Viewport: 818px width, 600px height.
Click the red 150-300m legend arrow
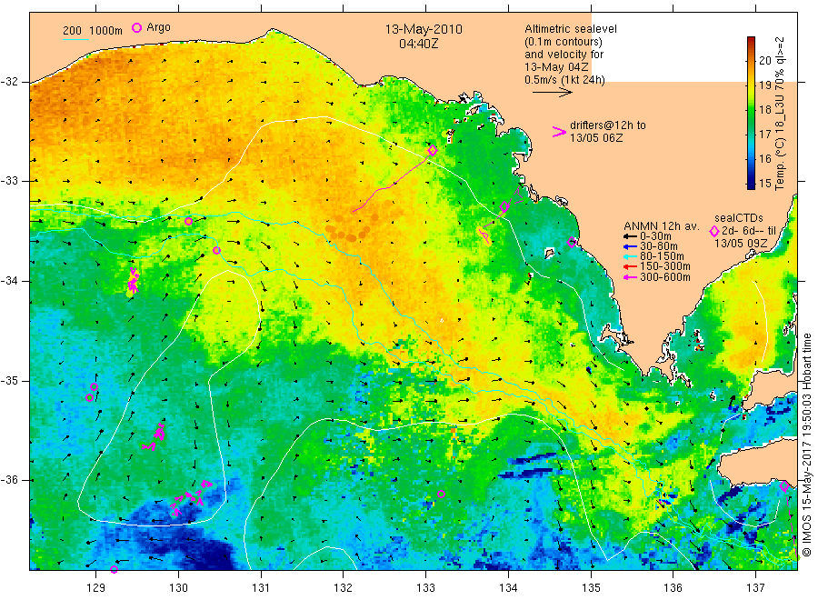[630, 266]
